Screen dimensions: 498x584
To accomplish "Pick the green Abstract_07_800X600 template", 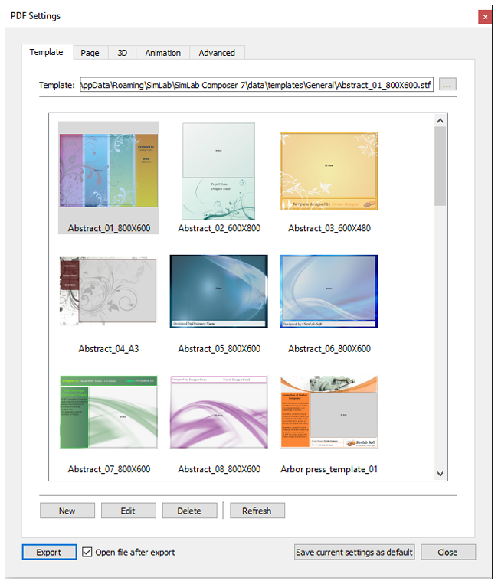I will click(x=109, y=412).
